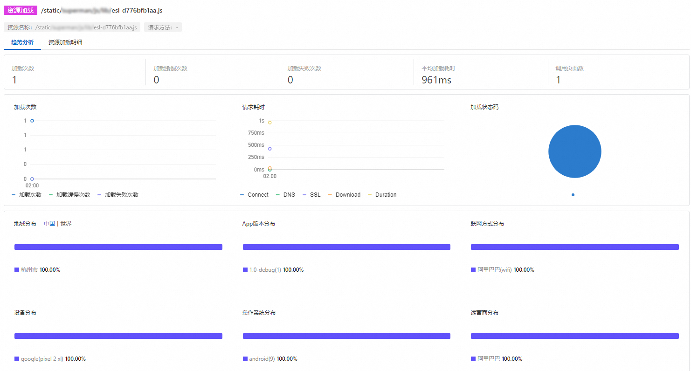The width and height of the screenshot is (691, 371).
Task: Click the 961ms average load time value
Action: (x=436, y=80)
